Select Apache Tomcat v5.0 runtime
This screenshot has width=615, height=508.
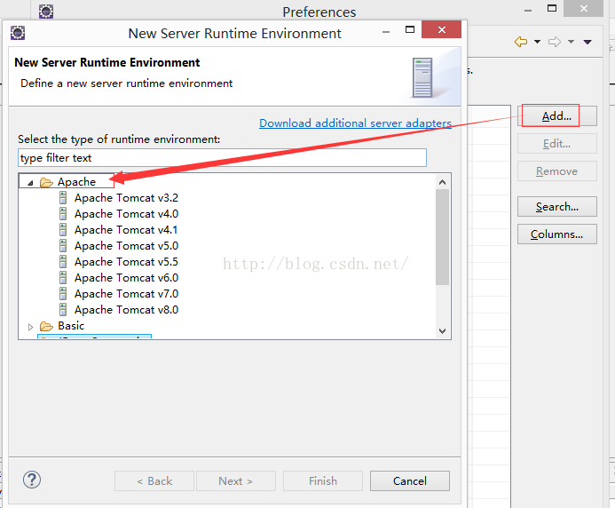coord(126,246)
